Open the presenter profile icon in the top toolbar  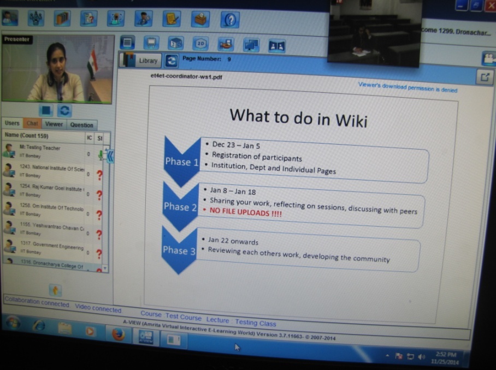click(10, 17)
